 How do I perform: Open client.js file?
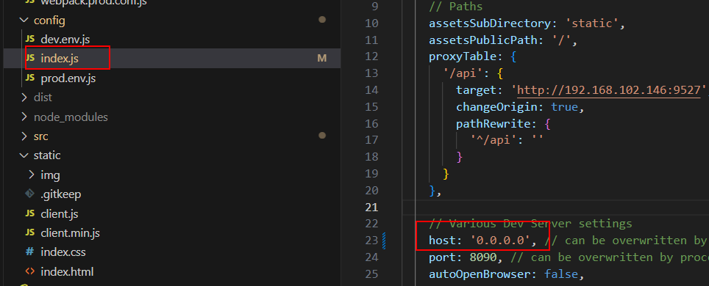coord(60,214)
